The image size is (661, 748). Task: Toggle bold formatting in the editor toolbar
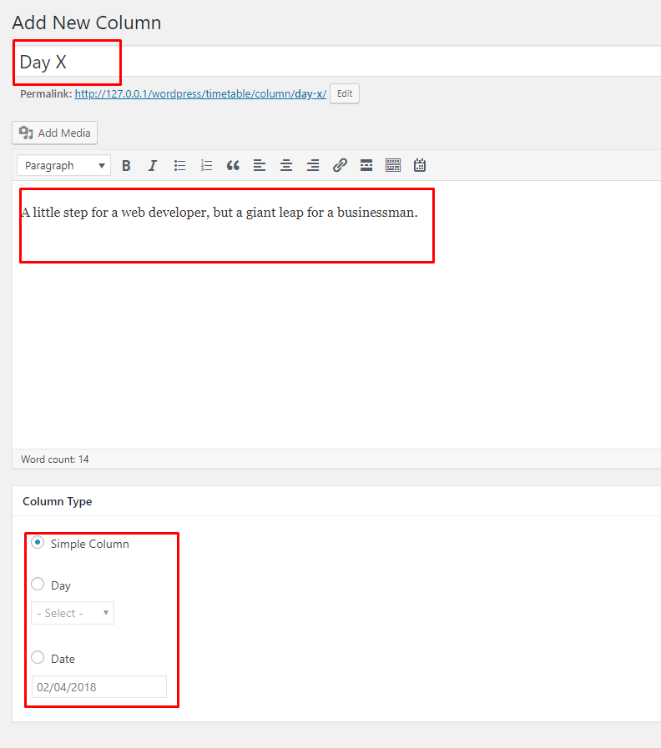tap(126, 166)
